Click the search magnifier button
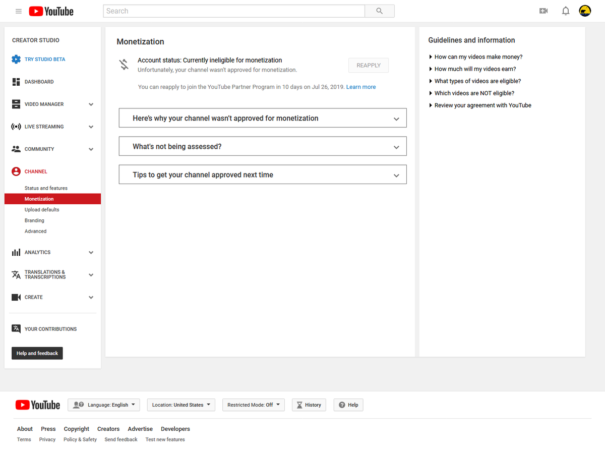Viewport: 605px width, 456px height. [x=380, y=11]
